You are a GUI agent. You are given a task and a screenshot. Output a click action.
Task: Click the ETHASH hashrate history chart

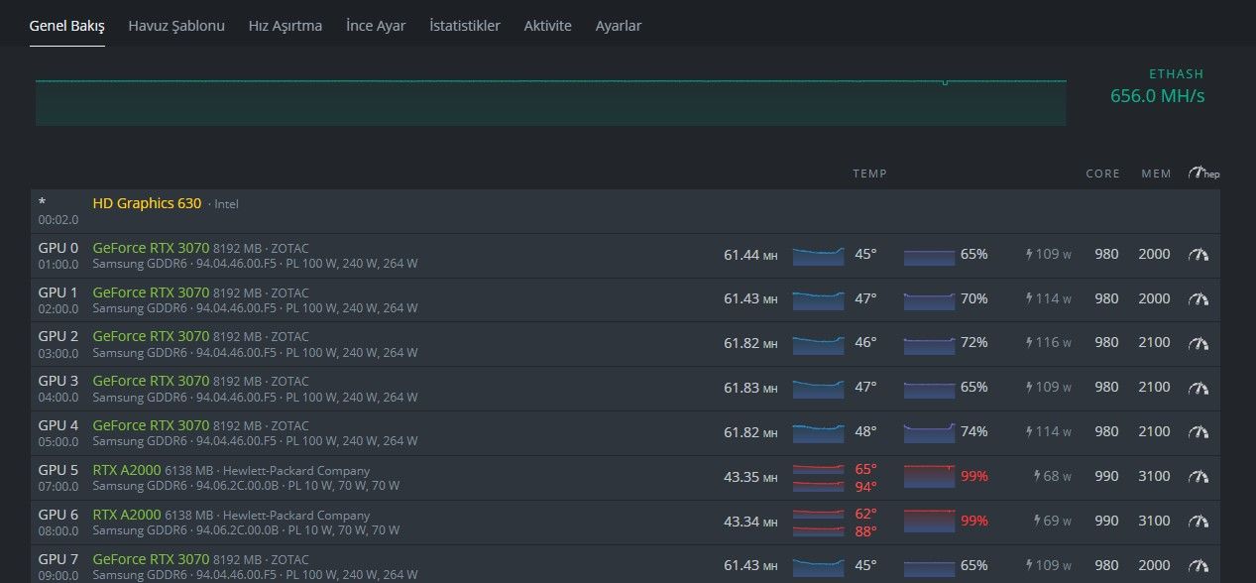coord(550,102)
